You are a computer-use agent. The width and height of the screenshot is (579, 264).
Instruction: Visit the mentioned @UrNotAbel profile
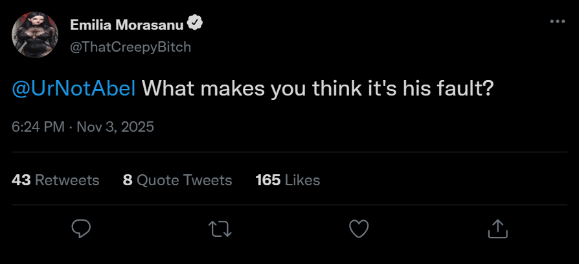pyautogui.click(x=74, y=88)
